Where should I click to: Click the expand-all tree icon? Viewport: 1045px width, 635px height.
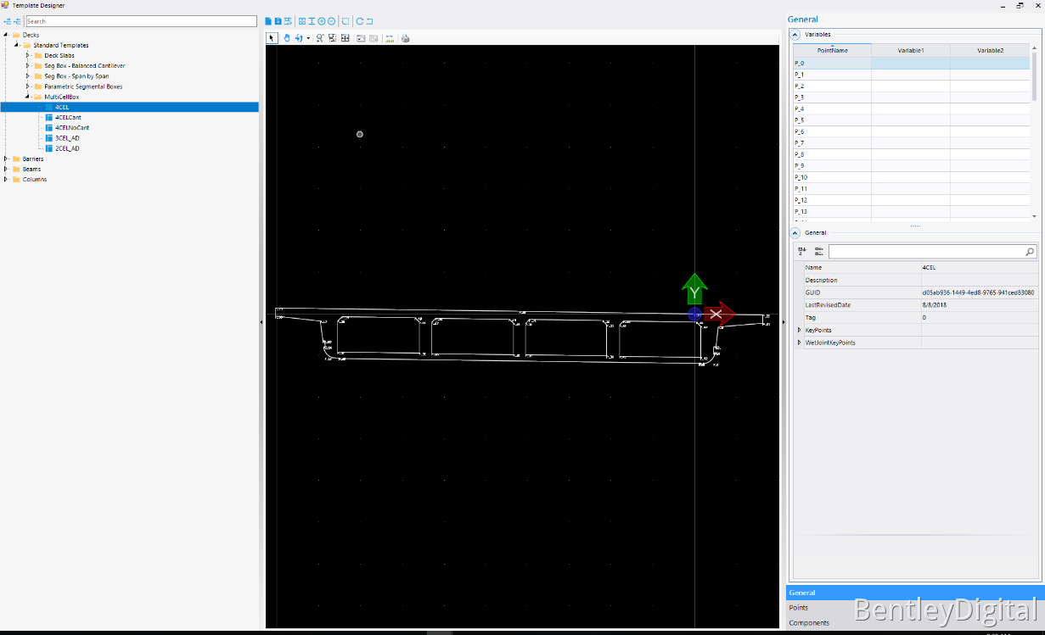point(8,21)
